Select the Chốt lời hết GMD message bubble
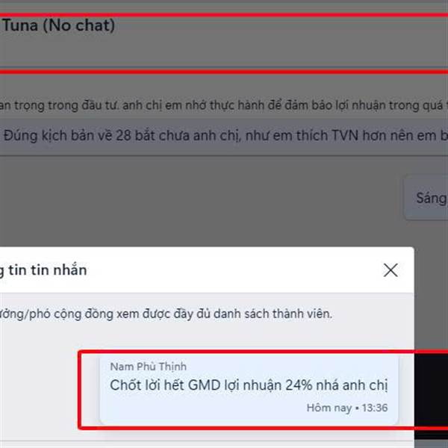448x448 pixels. coord(249,390)
